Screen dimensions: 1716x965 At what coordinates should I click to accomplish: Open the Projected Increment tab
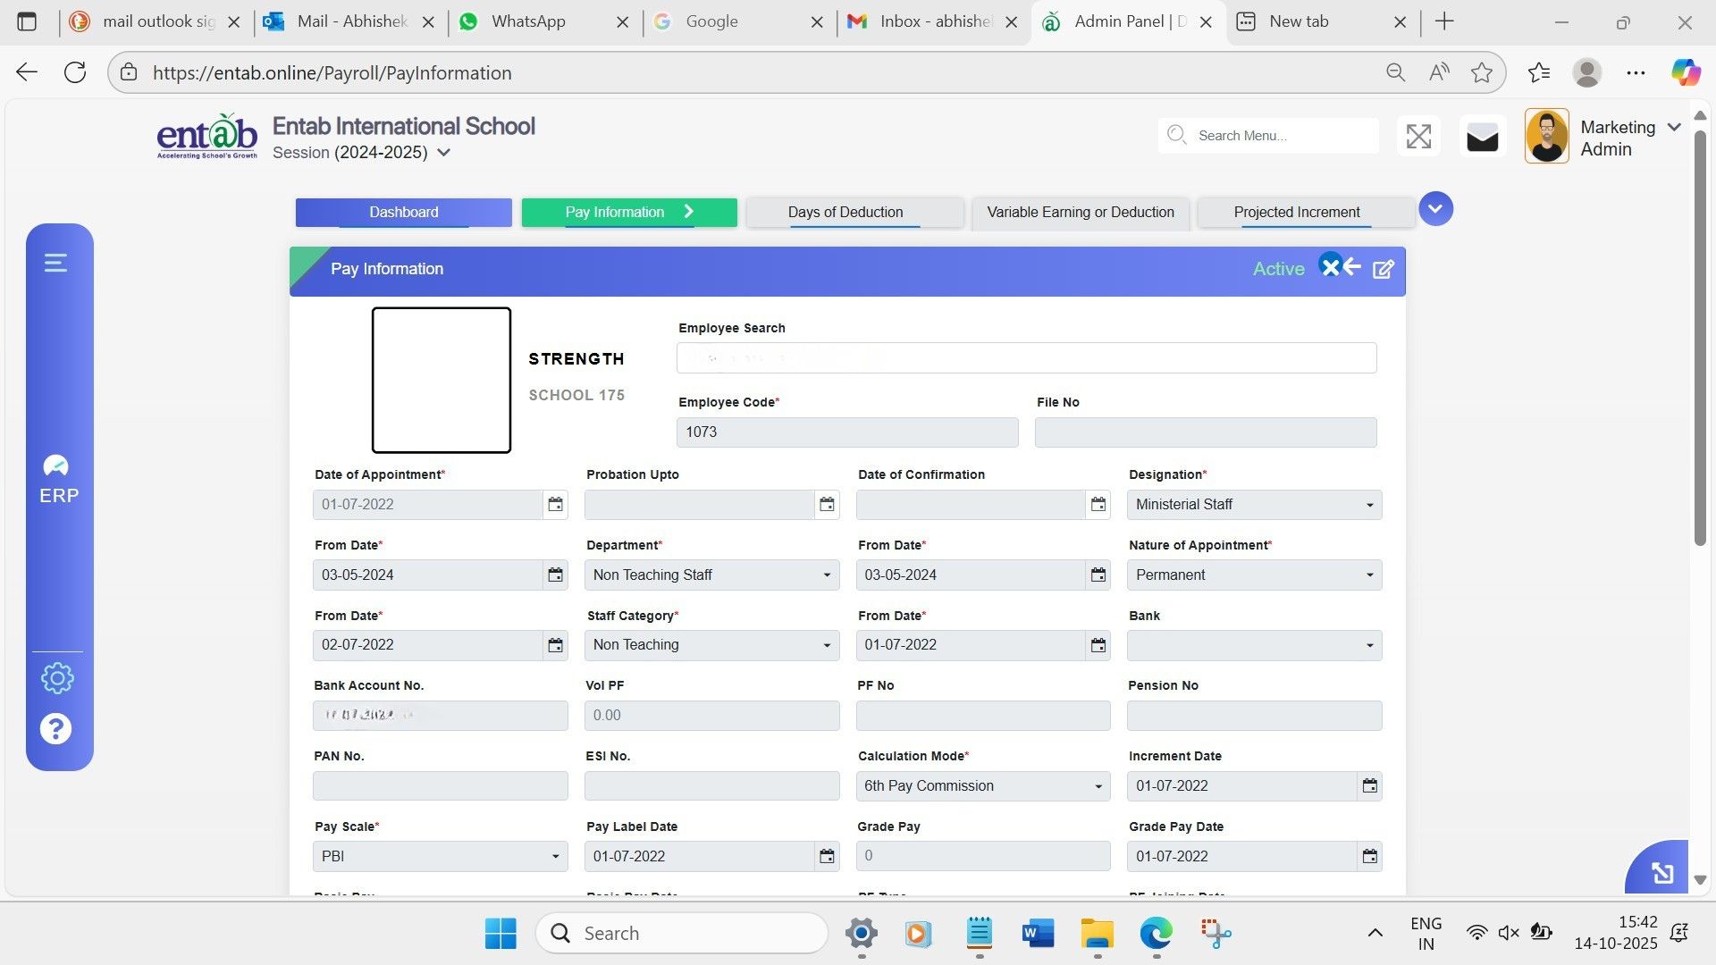pyautogui.click(x=1296, y=213)
